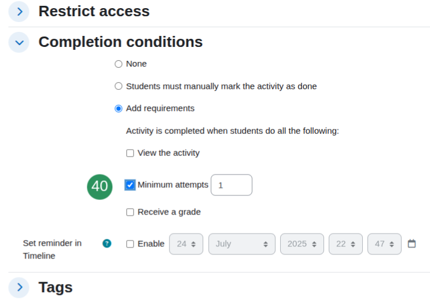The width and height of the screenshot is (430, 302).
Task: Open the month dropdown showing July
Action: (242, 244)
